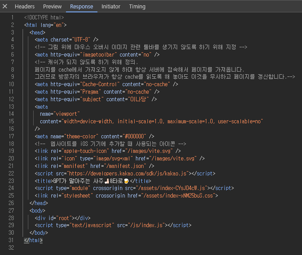Click the kakao.js script URL
Image resolution: width=302 pixels, height=255 pixels.
click(x=128, y=174)
